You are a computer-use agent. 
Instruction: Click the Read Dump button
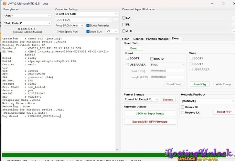[174, 84]
